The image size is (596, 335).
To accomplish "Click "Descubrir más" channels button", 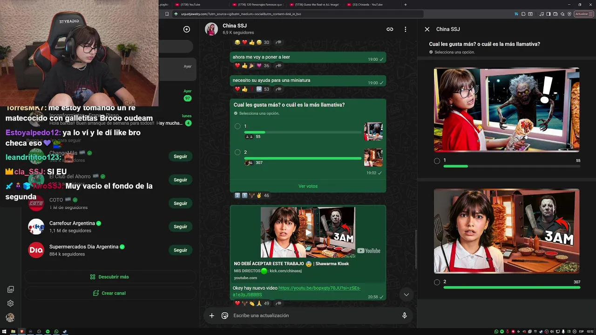I will tap(109, 277).
